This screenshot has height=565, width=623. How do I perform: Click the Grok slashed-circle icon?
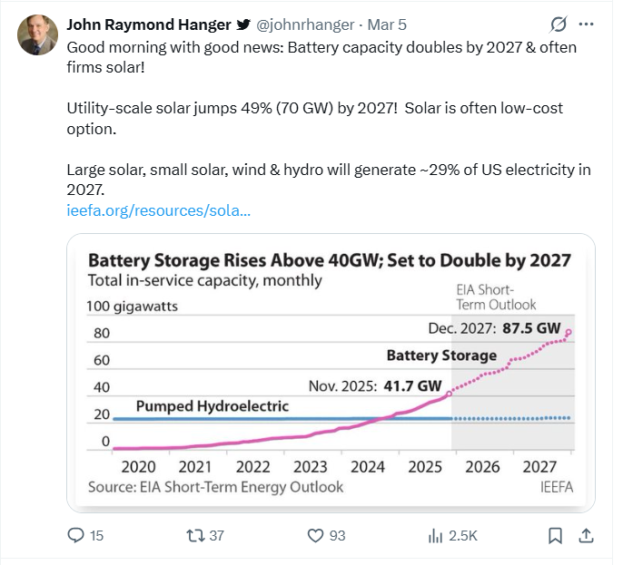[x=559, y=24]
